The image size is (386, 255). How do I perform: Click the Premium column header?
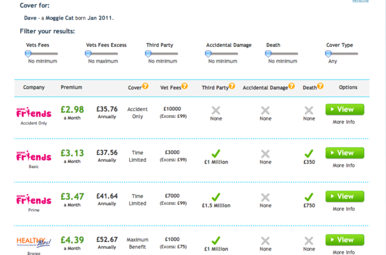(72, 88)
